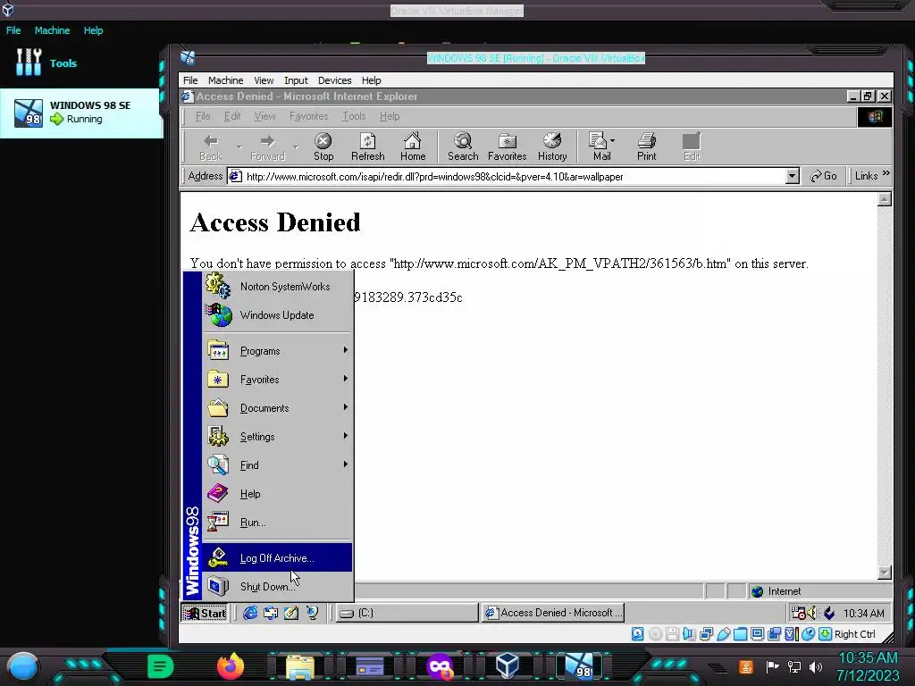Click View Channels quick launch icon

click(x=312, y=613)
